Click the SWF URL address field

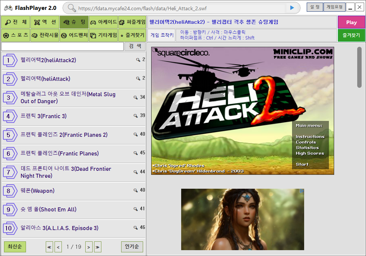[181, 8]
